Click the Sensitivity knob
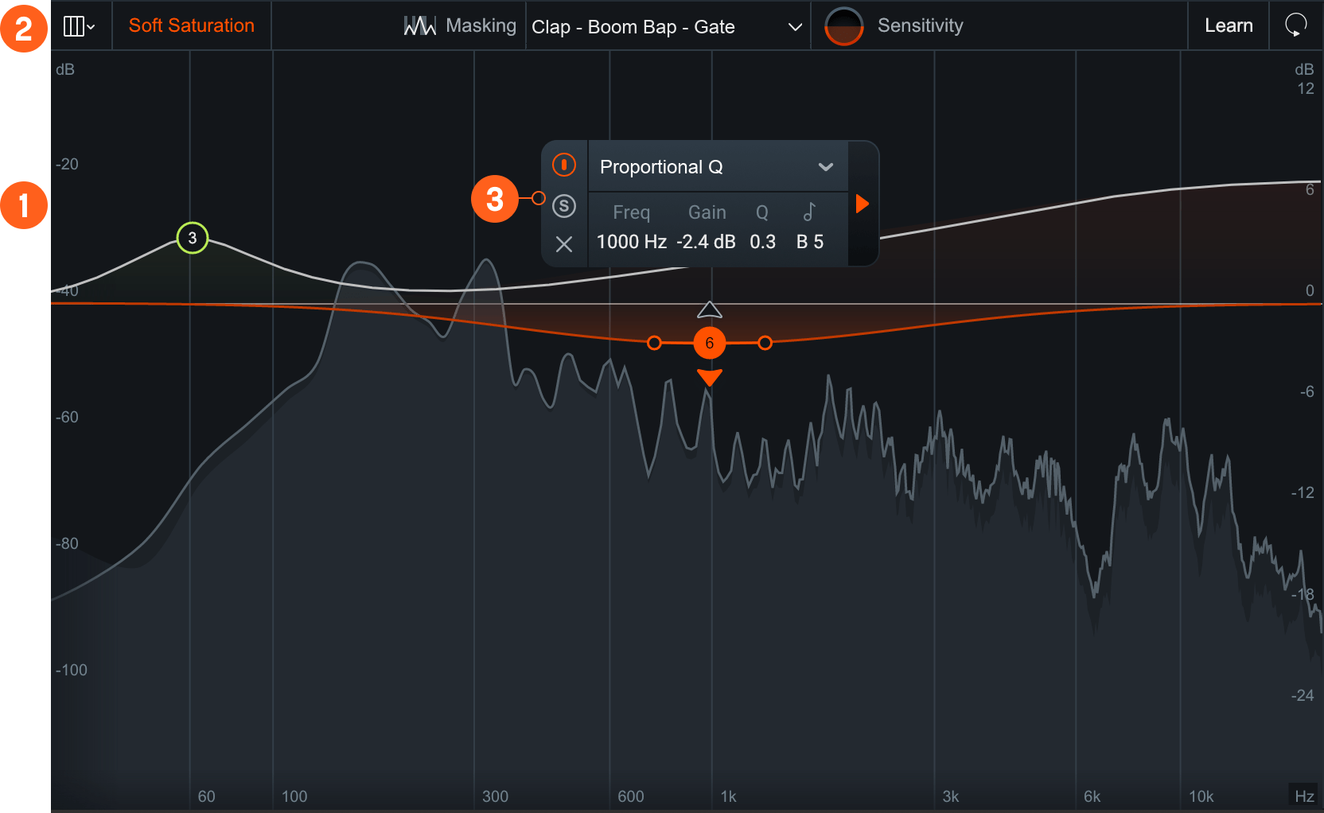The image size is (1324, 813). 843,25
